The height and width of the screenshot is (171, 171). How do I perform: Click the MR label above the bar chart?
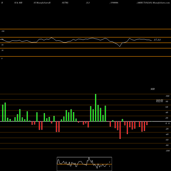(153, 89)
